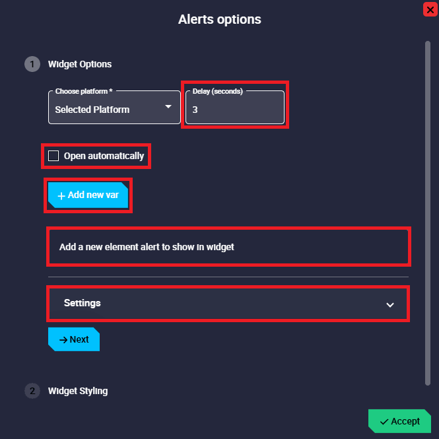Click the step 1 number circle

(32, 64)
